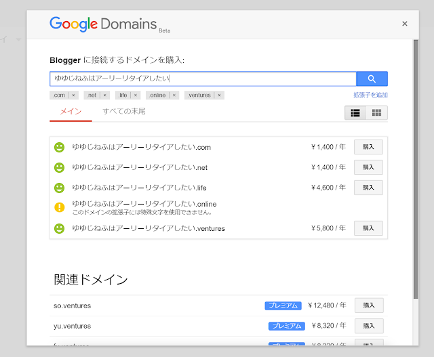Screen dimensions: 434x357
Task: Open the すべての末尾 tab
Action: coord(123,112)
